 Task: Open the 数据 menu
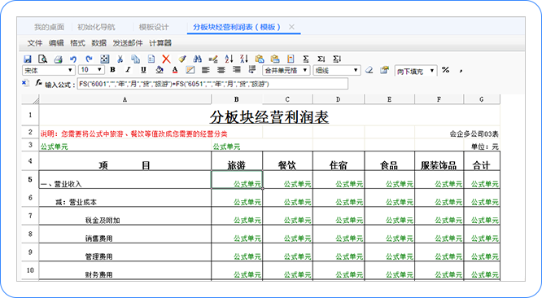click(98, 43)
